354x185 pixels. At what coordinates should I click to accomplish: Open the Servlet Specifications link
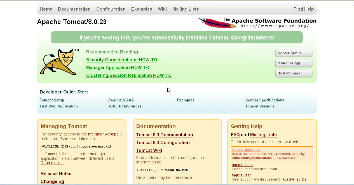pos(265,100)
